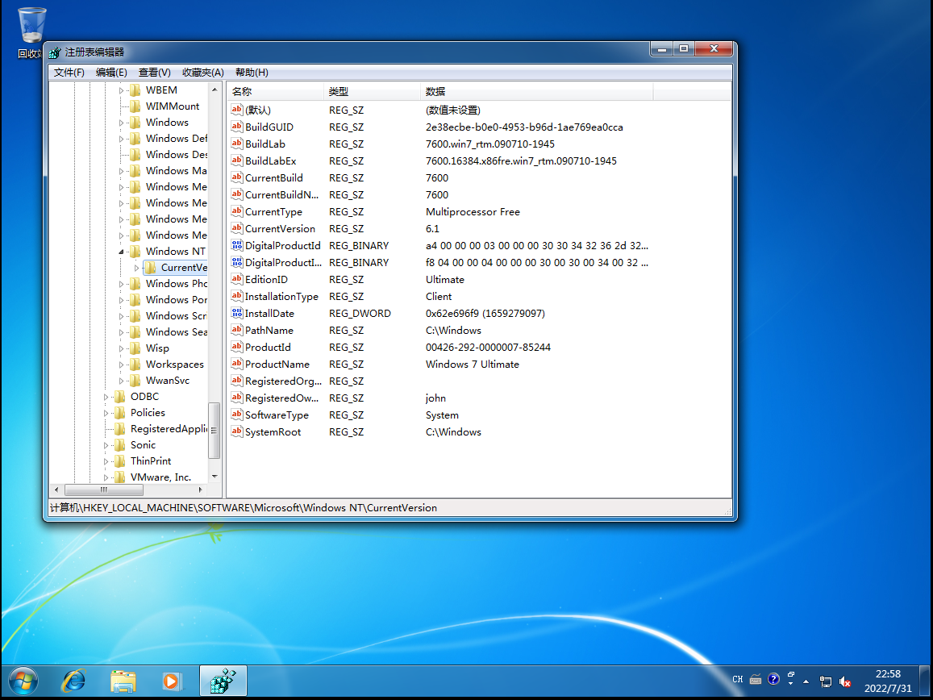
Task: Open the 文件(F) menu
Action: 69,72
